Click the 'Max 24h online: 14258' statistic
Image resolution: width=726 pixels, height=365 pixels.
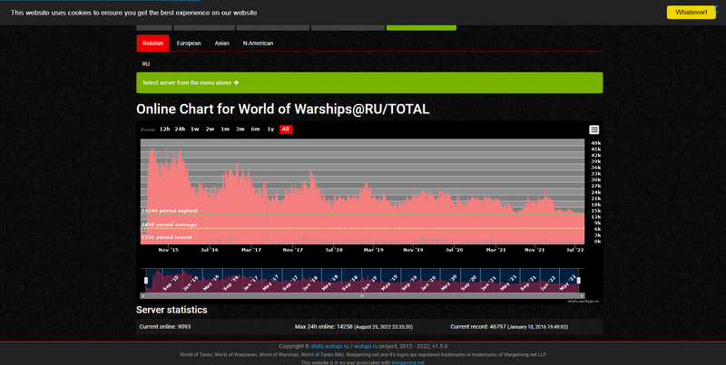[354, 327]
